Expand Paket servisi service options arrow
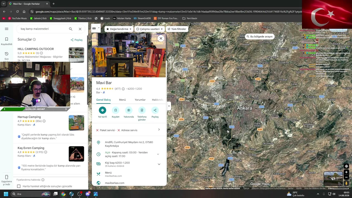Screen dimensions: 352x198 click(159, 130)
